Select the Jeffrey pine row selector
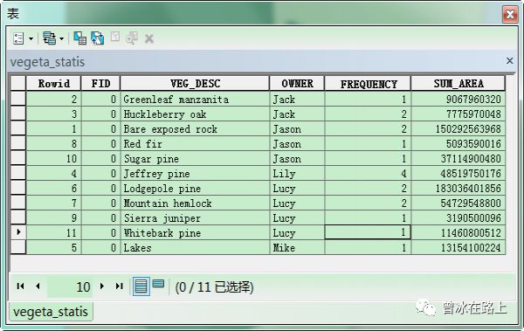This screenshot has width=524, height=331. [x=18, y=174]
